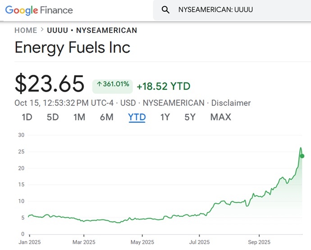Click the $23.65 stock price
The image size is (311, 250).
pos(50,84)
